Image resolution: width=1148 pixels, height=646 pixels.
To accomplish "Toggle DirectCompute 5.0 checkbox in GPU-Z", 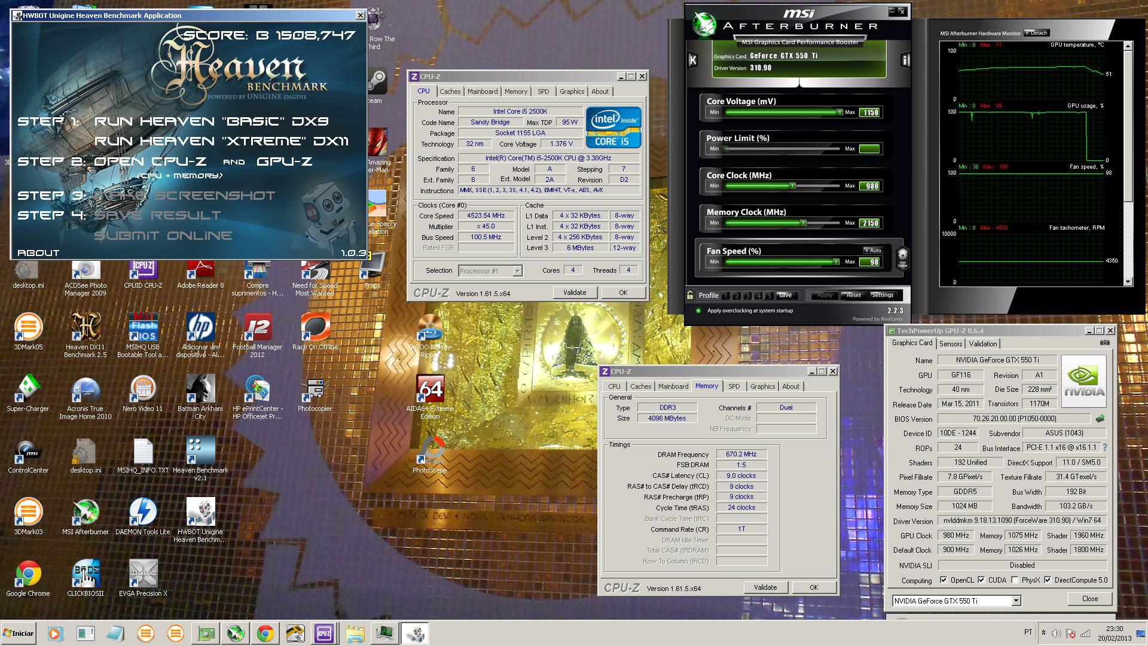I will (1048, 580).
